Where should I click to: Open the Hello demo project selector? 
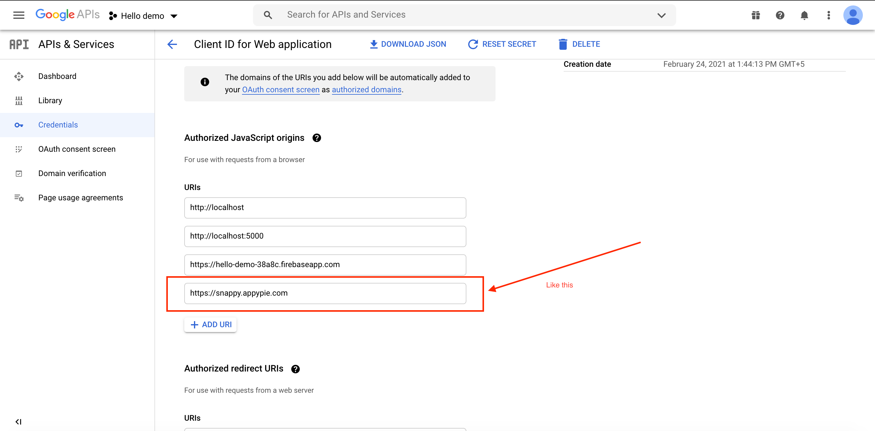point(143,16)
